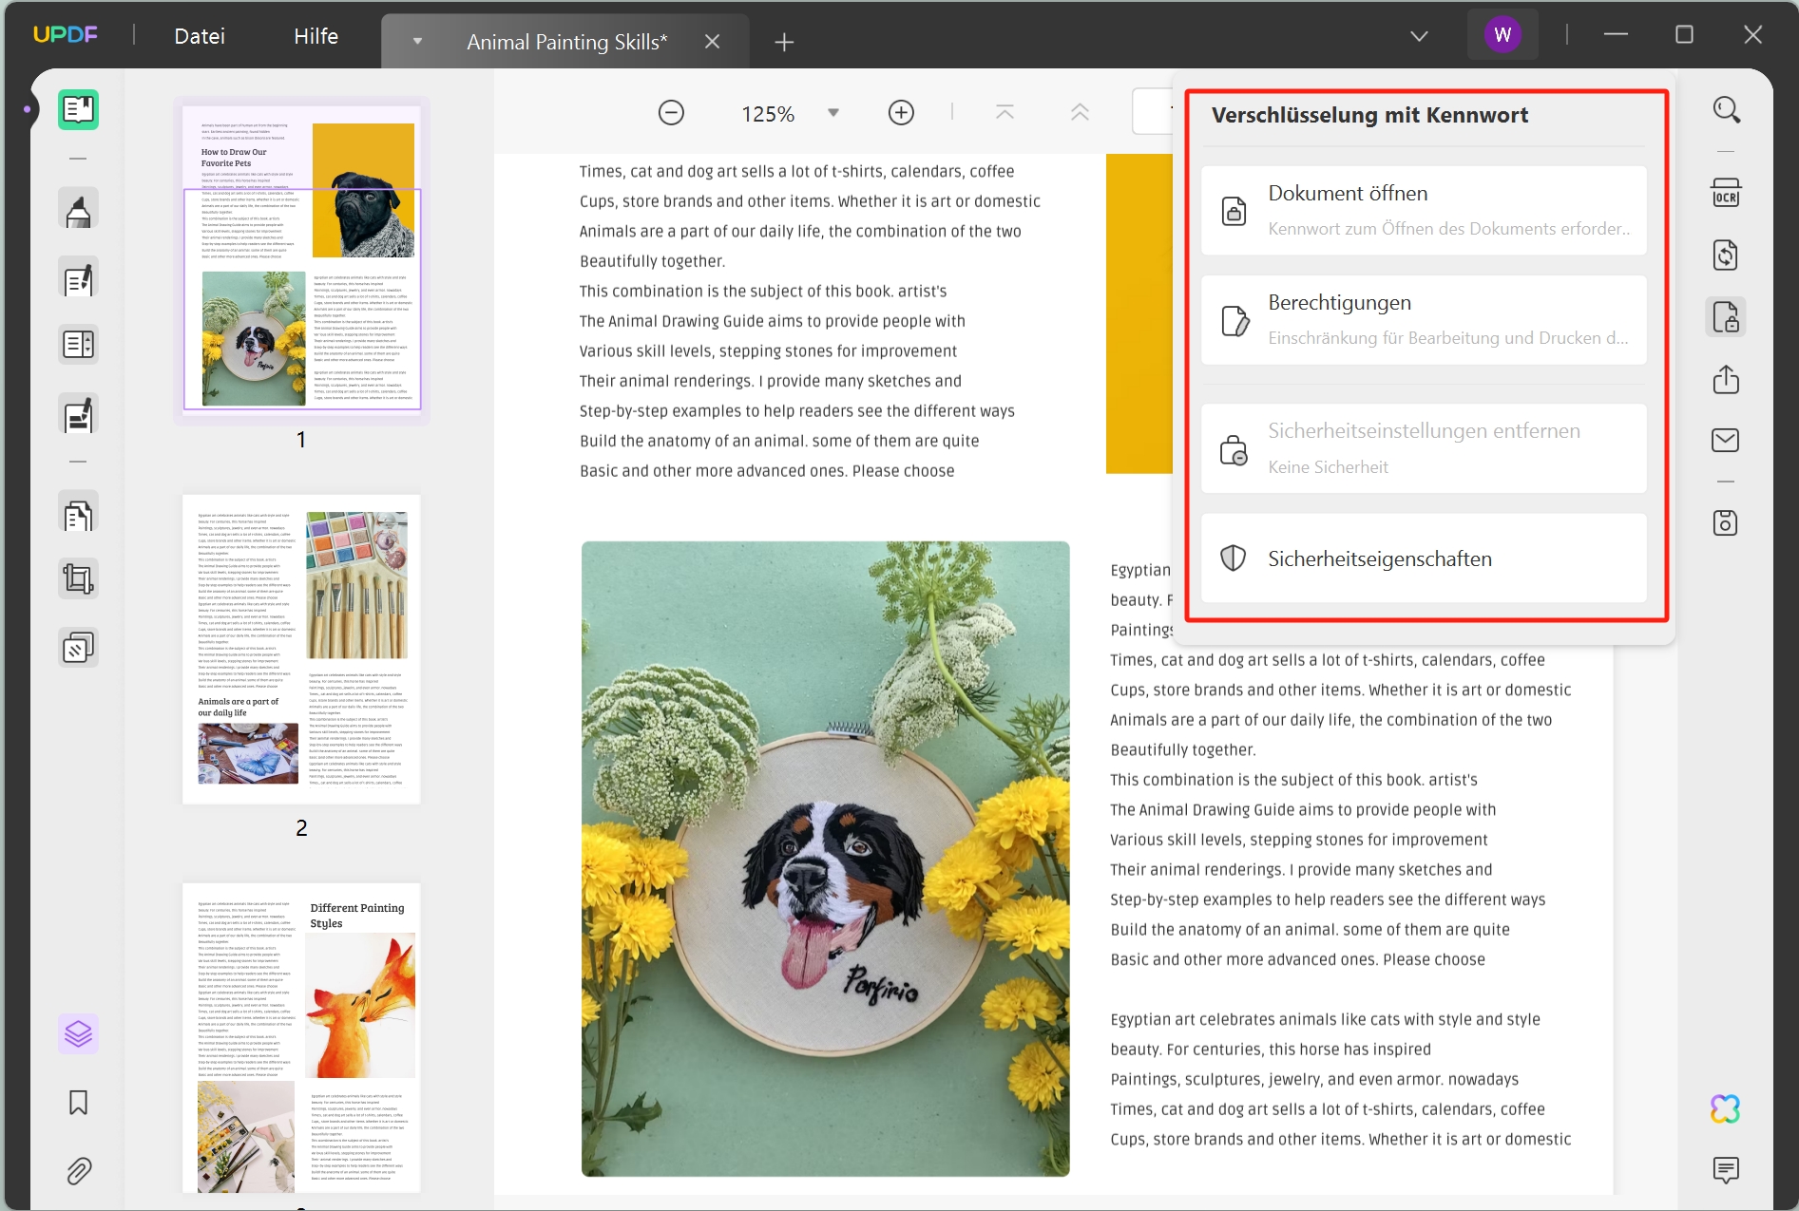Open the share/export icon
This screenshot has height=1211, width=1799.
tap(1725, 380)
